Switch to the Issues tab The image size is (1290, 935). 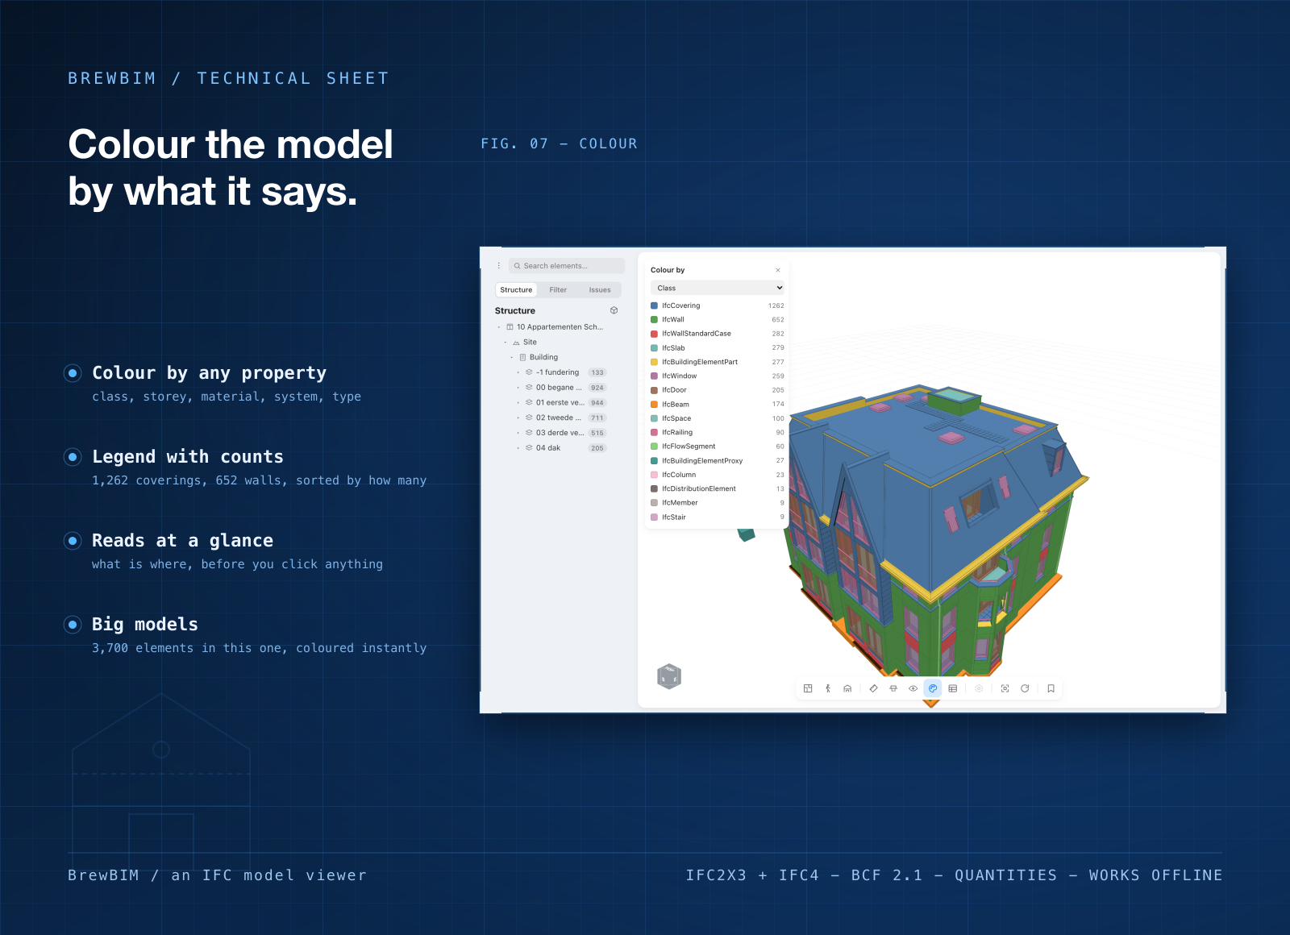point(600,289)
